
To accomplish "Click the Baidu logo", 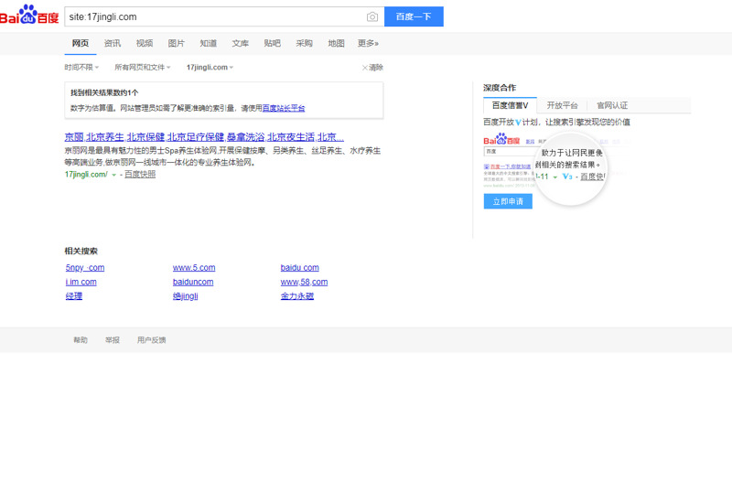I will [x=29, y=16].
